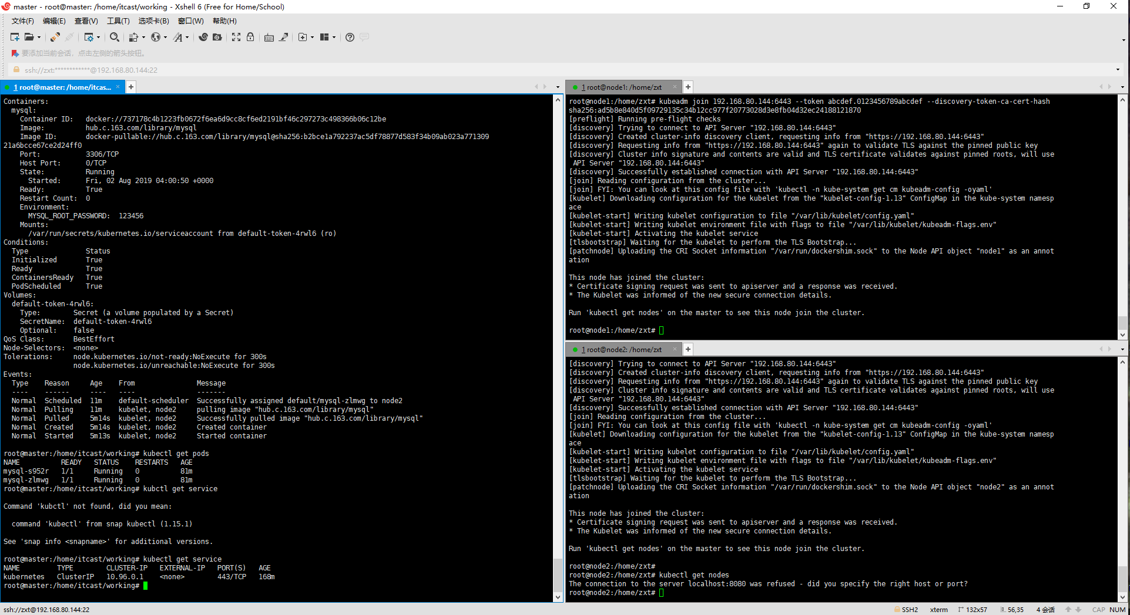
Task: Open node2 pane tab list dropdown
Action: coord(1122,349)
